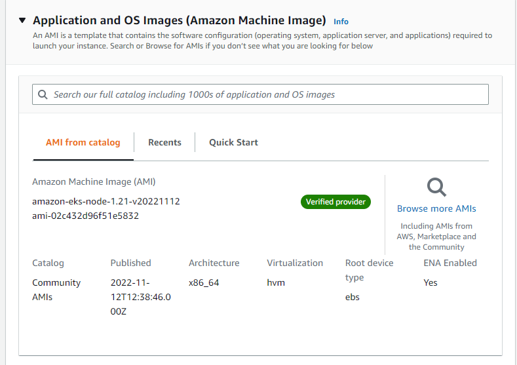The height and width of the screenshot is (365, 517).
Task: Select the AMI from catalog tab
Action: pyautogui.click(x=83, y=142)
